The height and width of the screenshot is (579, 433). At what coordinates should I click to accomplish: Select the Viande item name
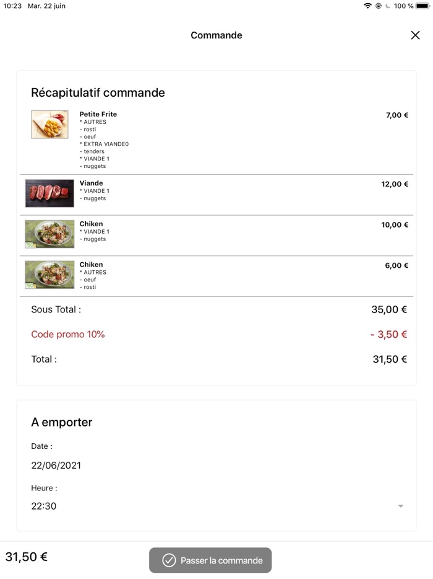91,183
